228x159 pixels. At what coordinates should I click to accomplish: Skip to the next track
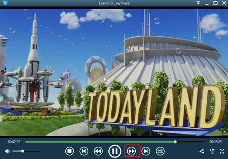[146, 151]
